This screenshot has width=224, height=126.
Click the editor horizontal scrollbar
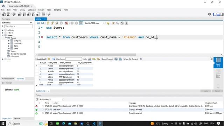click(86, 55)
